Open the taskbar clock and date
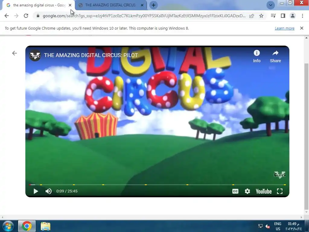This screenshot has width=309, height=232. click(x=293, y=226)
